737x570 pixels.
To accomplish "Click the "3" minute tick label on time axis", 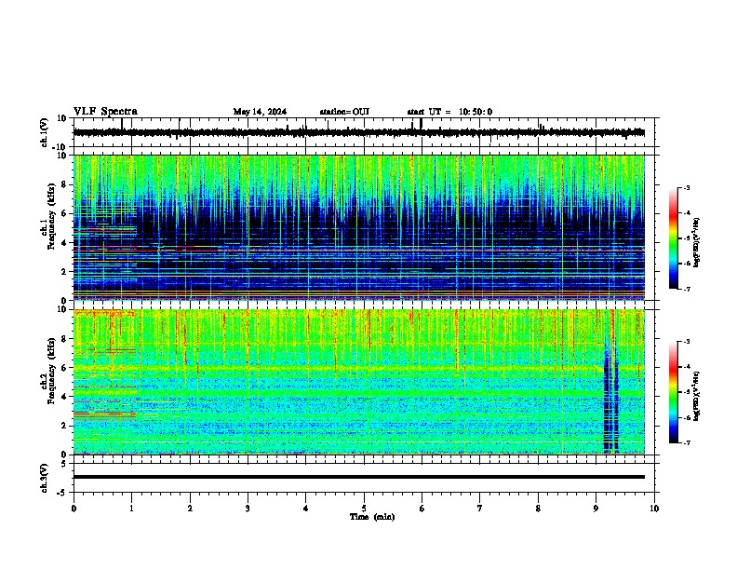I will click(248, 509).
